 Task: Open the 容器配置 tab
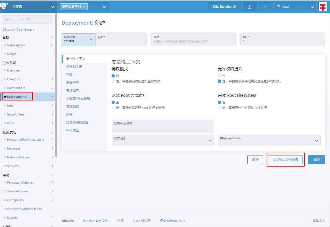[72, 106]
